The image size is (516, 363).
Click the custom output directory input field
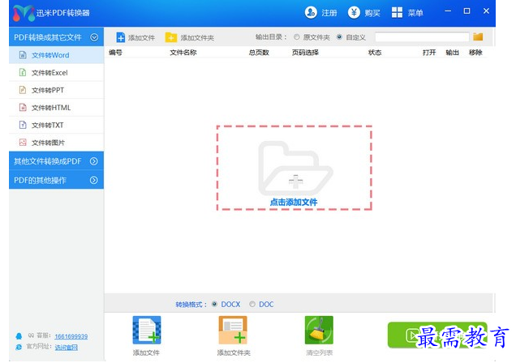pos(422,36)
